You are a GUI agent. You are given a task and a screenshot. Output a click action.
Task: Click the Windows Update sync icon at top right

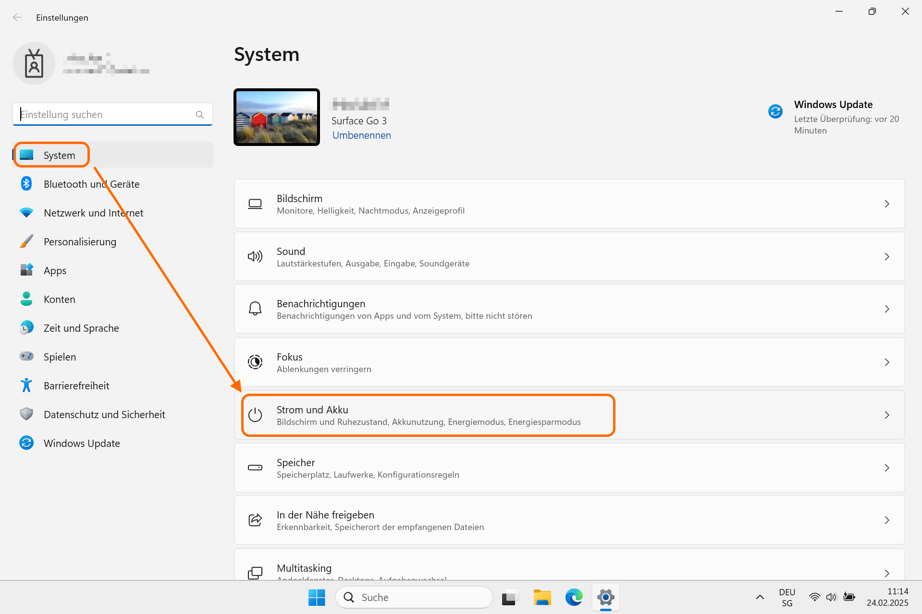(775, 111)
